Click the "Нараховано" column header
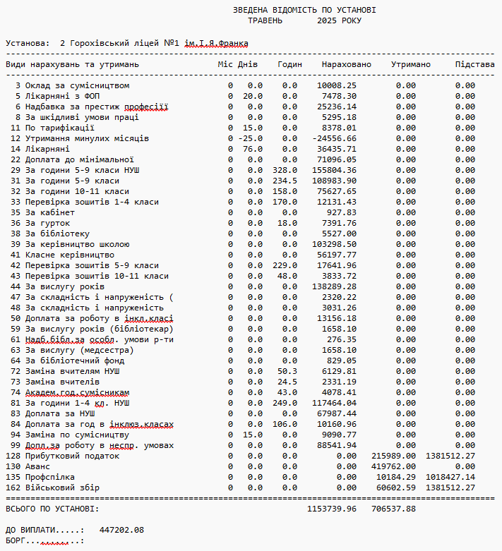This screenshot has height=551, width=502. point(346,64)
